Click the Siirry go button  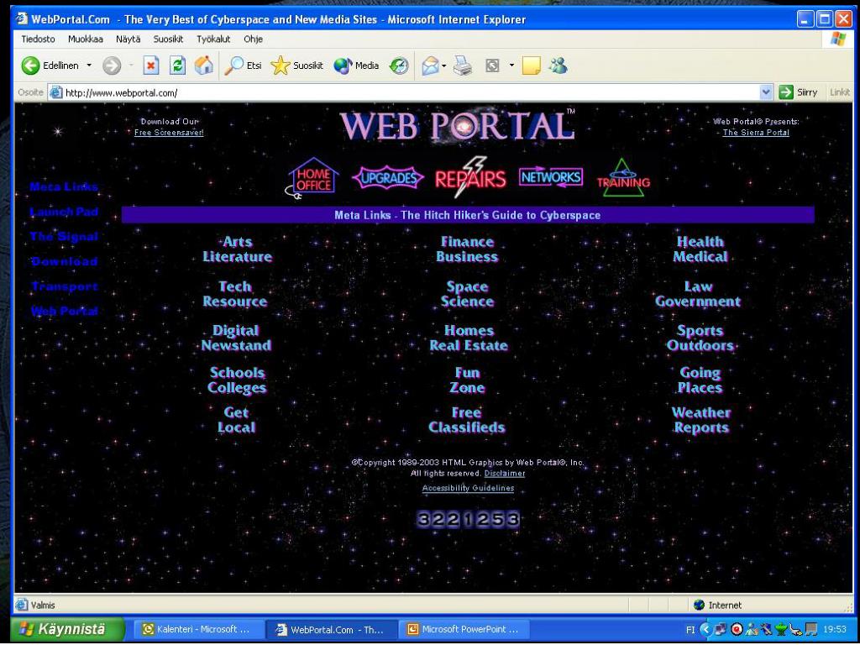click(x=798, y=92)
